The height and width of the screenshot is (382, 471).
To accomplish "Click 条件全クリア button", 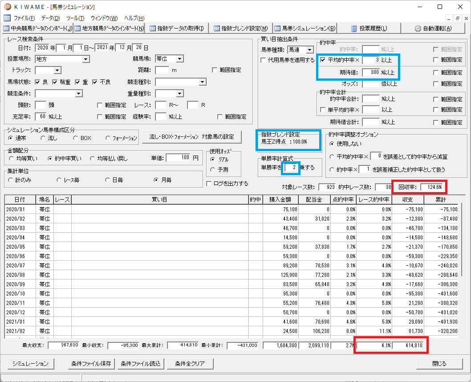I will click(x=190, y=364).
